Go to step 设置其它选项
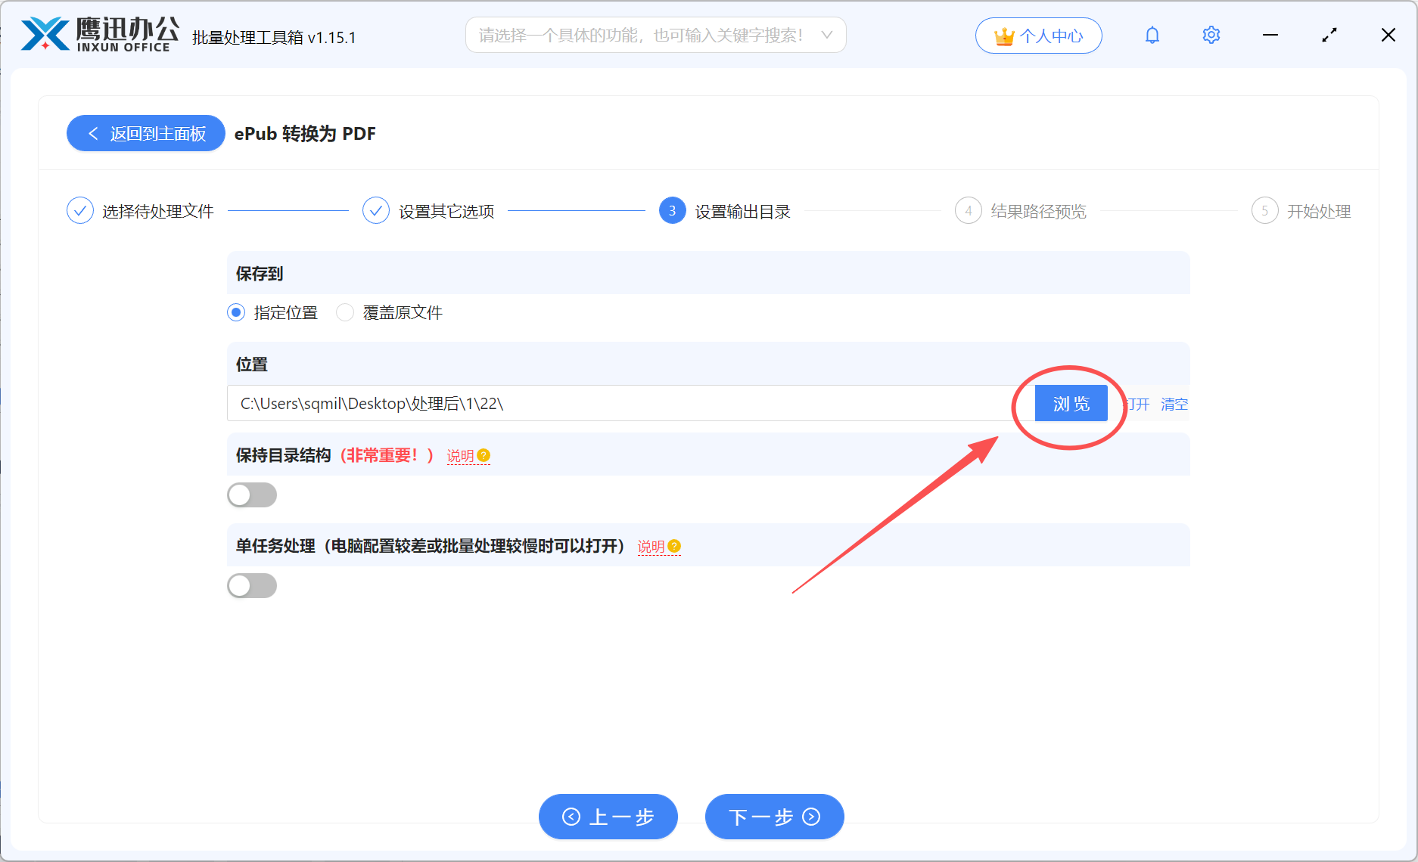This screenshot has width=1418, height=862. [x=446, y=212]
